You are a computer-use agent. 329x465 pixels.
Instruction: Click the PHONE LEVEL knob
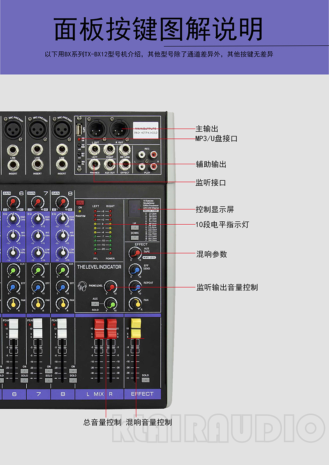tap(109, 287)
